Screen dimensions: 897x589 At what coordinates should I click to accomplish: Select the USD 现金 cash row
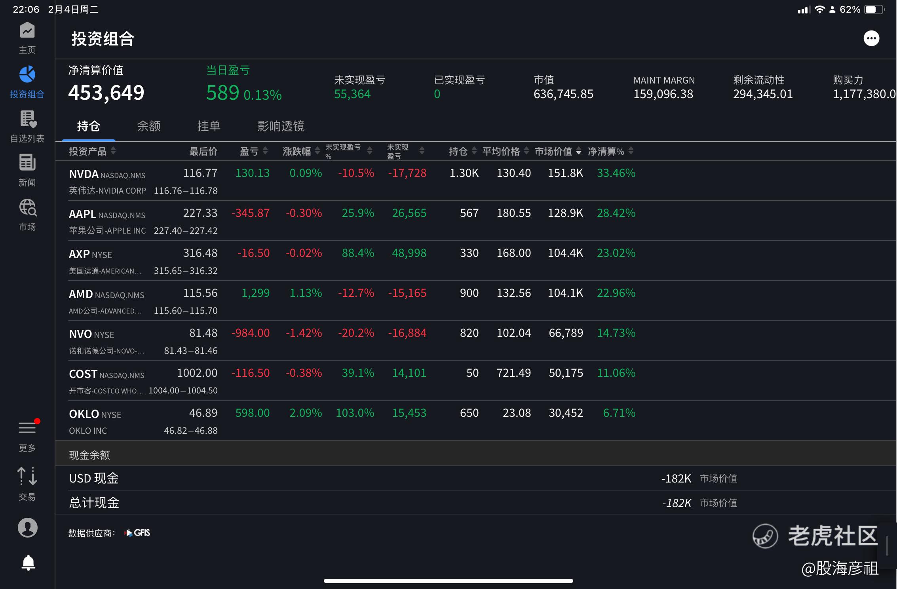pyautogui.click(x=476, y=478)
